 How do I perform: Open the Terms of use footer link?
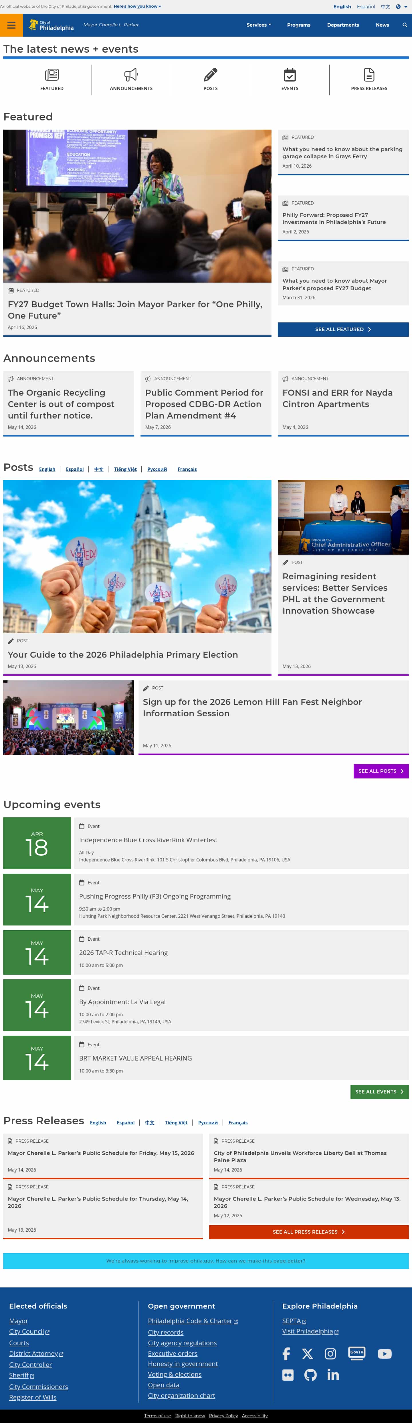[x=157, y=1416]
